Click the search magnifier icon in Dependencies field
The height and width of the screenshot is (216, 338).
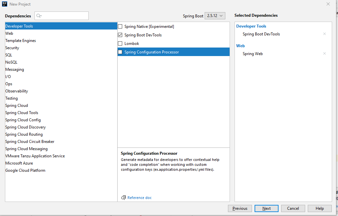39,16
